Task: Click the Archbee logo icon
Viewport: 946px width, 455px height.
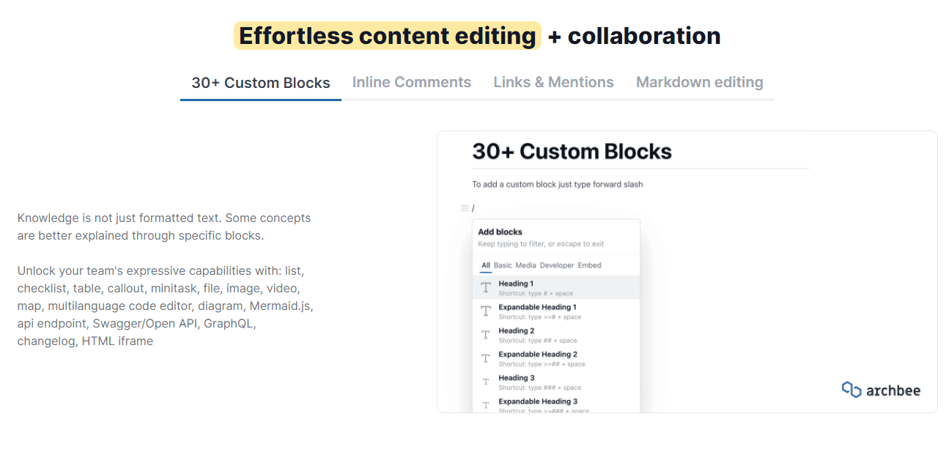Action: pyautogui.click(x=851, y=390)
